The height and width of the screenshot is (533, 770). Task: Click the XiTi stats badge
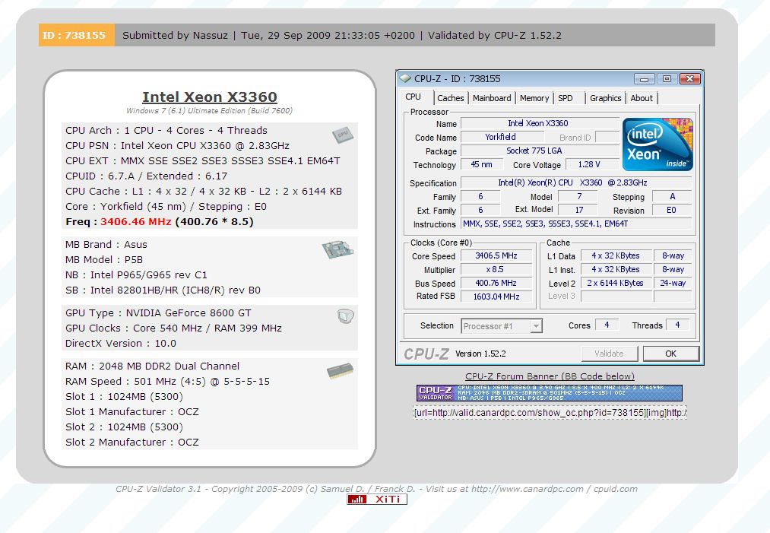(x=377, y=499)
